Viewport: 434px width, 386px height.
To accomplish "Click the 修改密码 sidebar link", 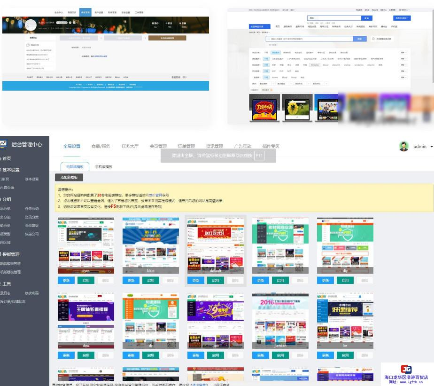I will [x=32, y=293].
